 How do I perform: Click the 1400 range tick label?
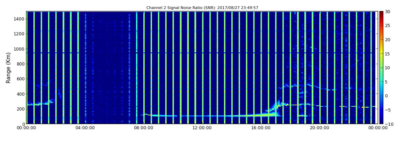(x=19, y=19)
